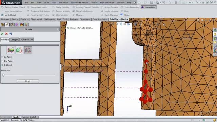Click Flow Injection Factor tool
The image size is (217, 122).
coord(38,15)
